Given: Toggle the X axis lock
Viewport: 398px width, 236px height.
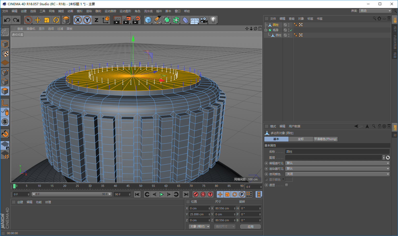Looking at the screenshot, I should click(x=78, y=20).
